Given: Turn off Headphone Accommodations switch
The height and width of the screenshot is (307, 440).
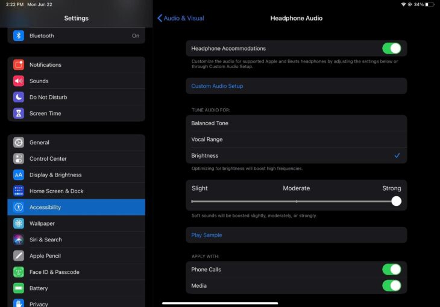Looking at the screenshot, I should [x=391, y=48].
